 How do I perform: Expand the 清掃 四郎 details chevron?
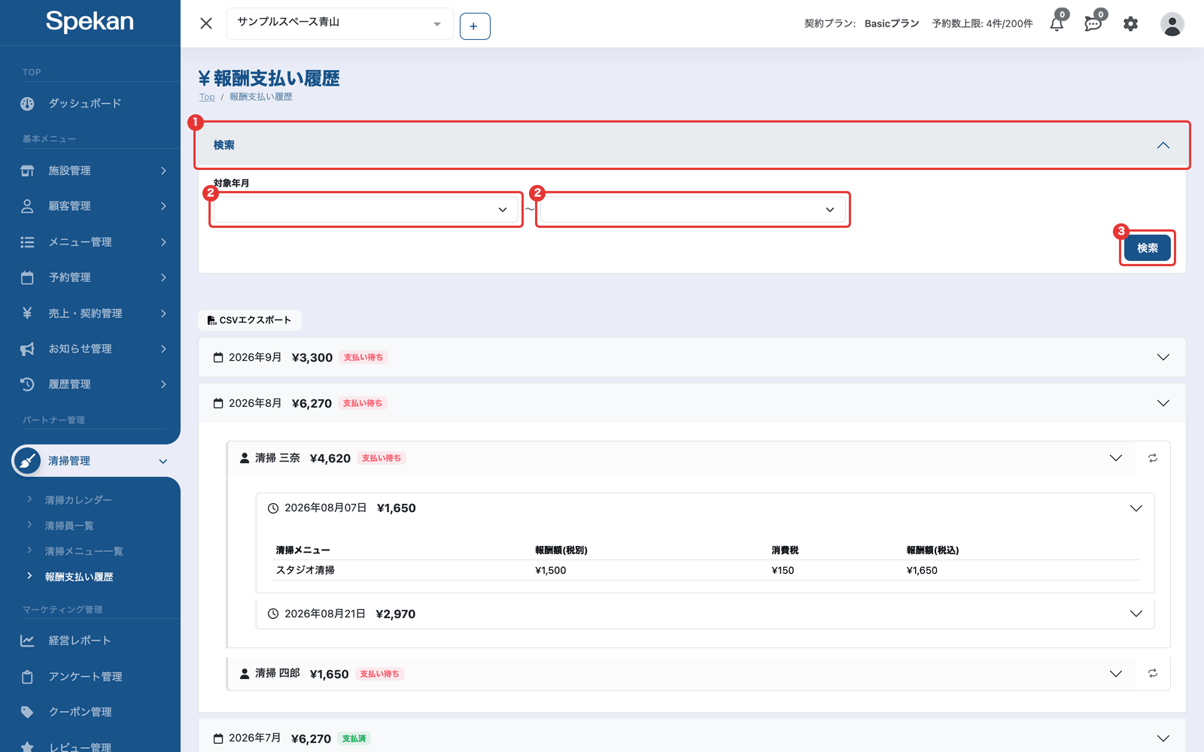click(1116, 674)
